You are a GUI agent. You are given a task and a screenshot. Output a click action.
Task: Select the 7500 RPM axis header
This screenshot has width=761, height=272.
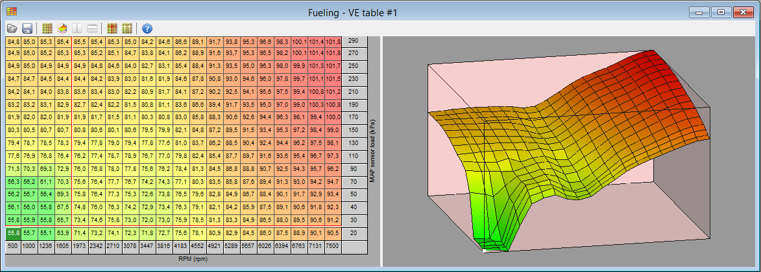[x=333, y=247]
